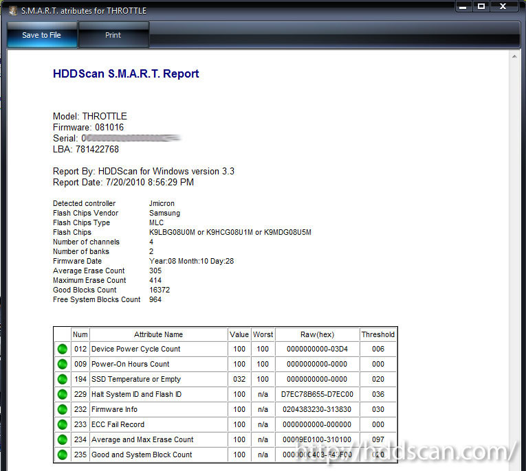Maximize the S.M.A.R.T. report window

(481, 6)
